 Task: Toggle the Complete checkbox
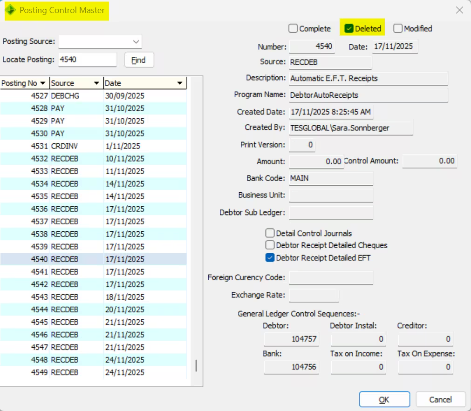coord(293,29)
